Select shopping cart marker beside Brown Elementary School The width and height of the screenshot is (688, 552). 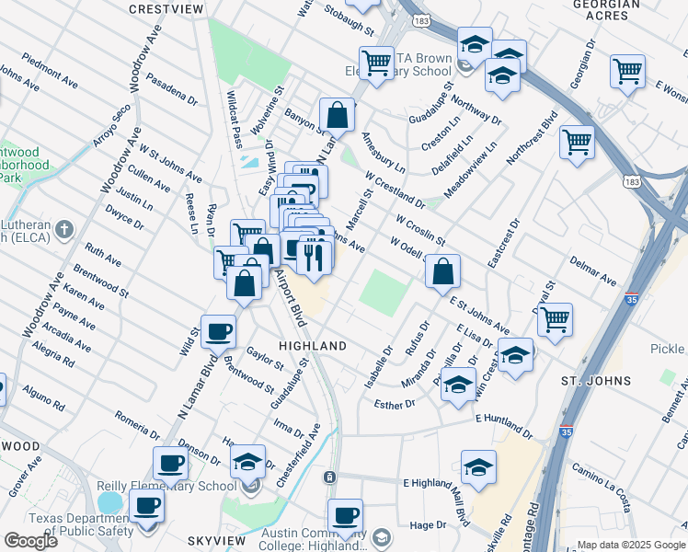point(377,63)
